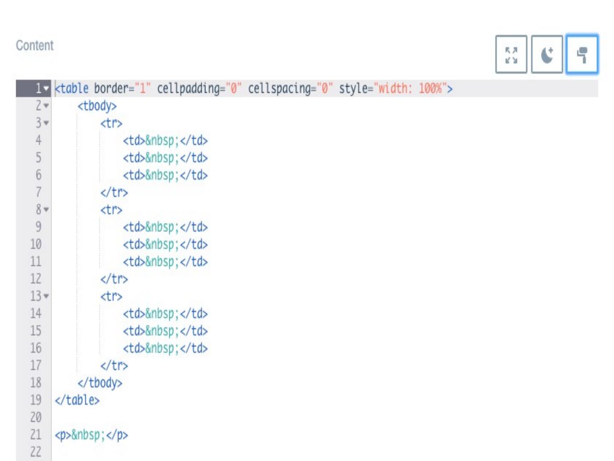Click the opening tbody tag on line 2
The height and width of the screenshot is (461, 614).
click(97, 106)
